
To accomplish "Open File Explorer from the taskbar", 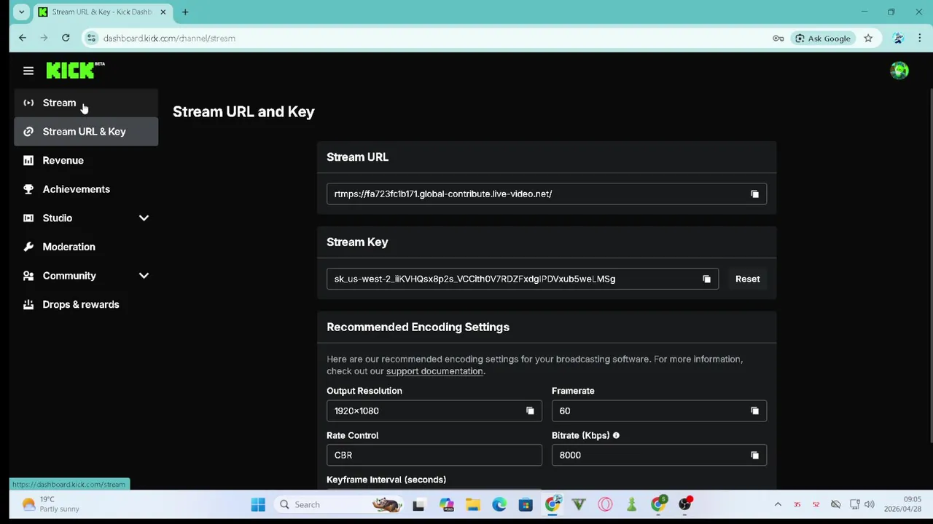I will tap(473, 504).
